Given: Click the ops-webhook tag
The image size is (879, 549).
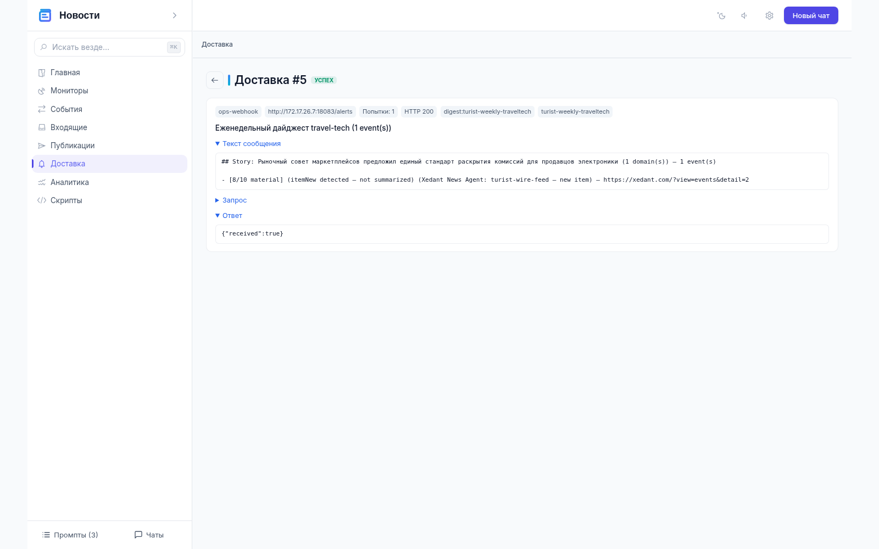Looking at the screenshot, I should (238, 111).
